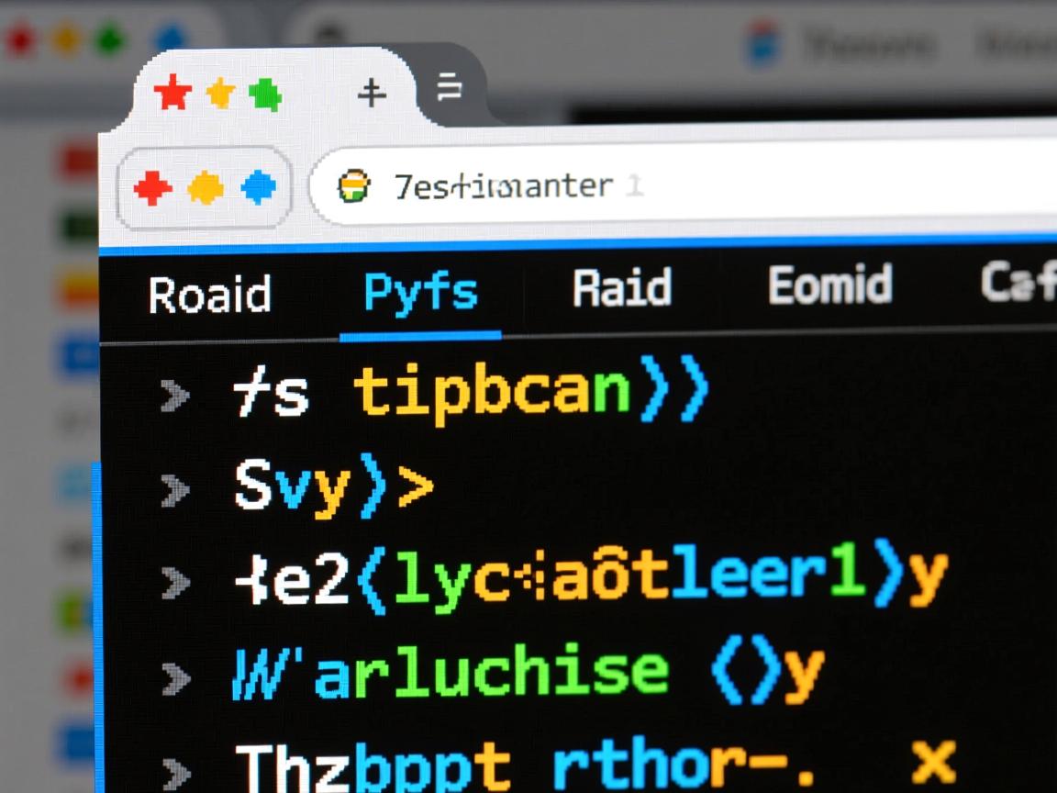Expand the 'Svy' entry arrow
The height and width of the screenshot is (793, 1057).
[174, 489]
